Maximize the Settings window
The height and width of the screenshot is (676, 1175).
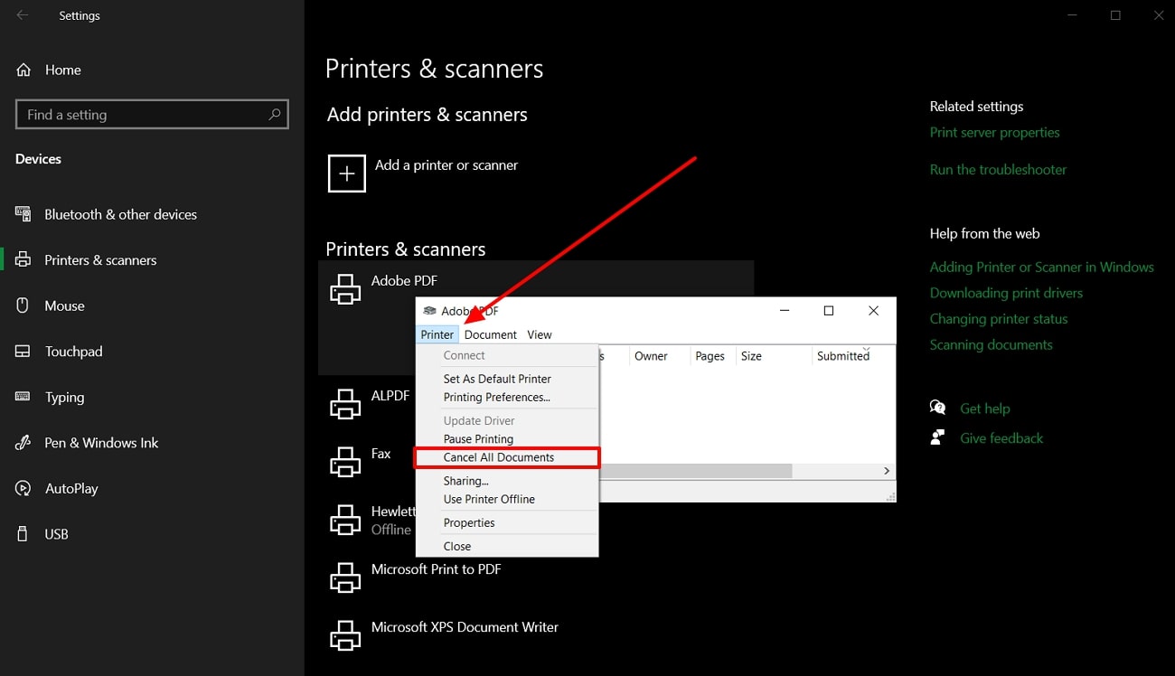pos(1115,15)
